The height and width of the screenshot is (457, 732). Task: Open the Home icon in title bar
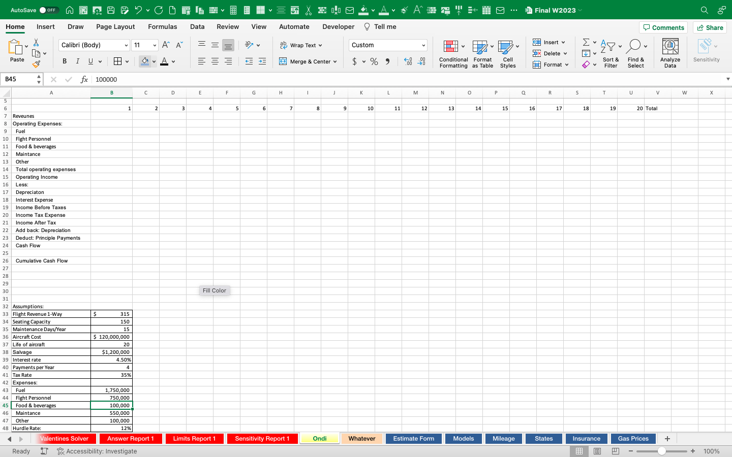pos(70,10)
